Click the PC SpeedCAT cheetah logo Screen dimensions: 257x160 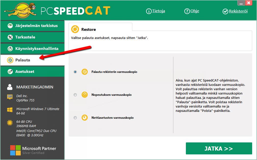pos(20,11)
